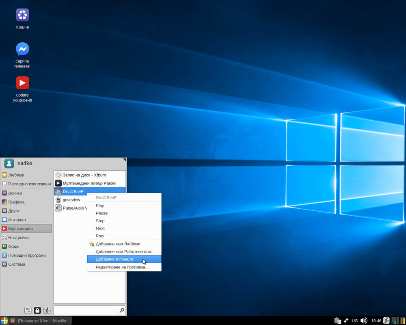The width and height of the screenshot is (406, 325).
Task: Open the Последно използвани category
Action: tap(26, 184)
